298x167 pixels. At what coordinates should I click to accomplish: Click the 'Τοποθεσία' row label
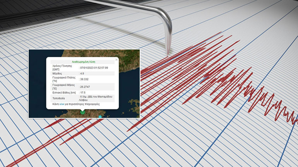tap(59, 98)
